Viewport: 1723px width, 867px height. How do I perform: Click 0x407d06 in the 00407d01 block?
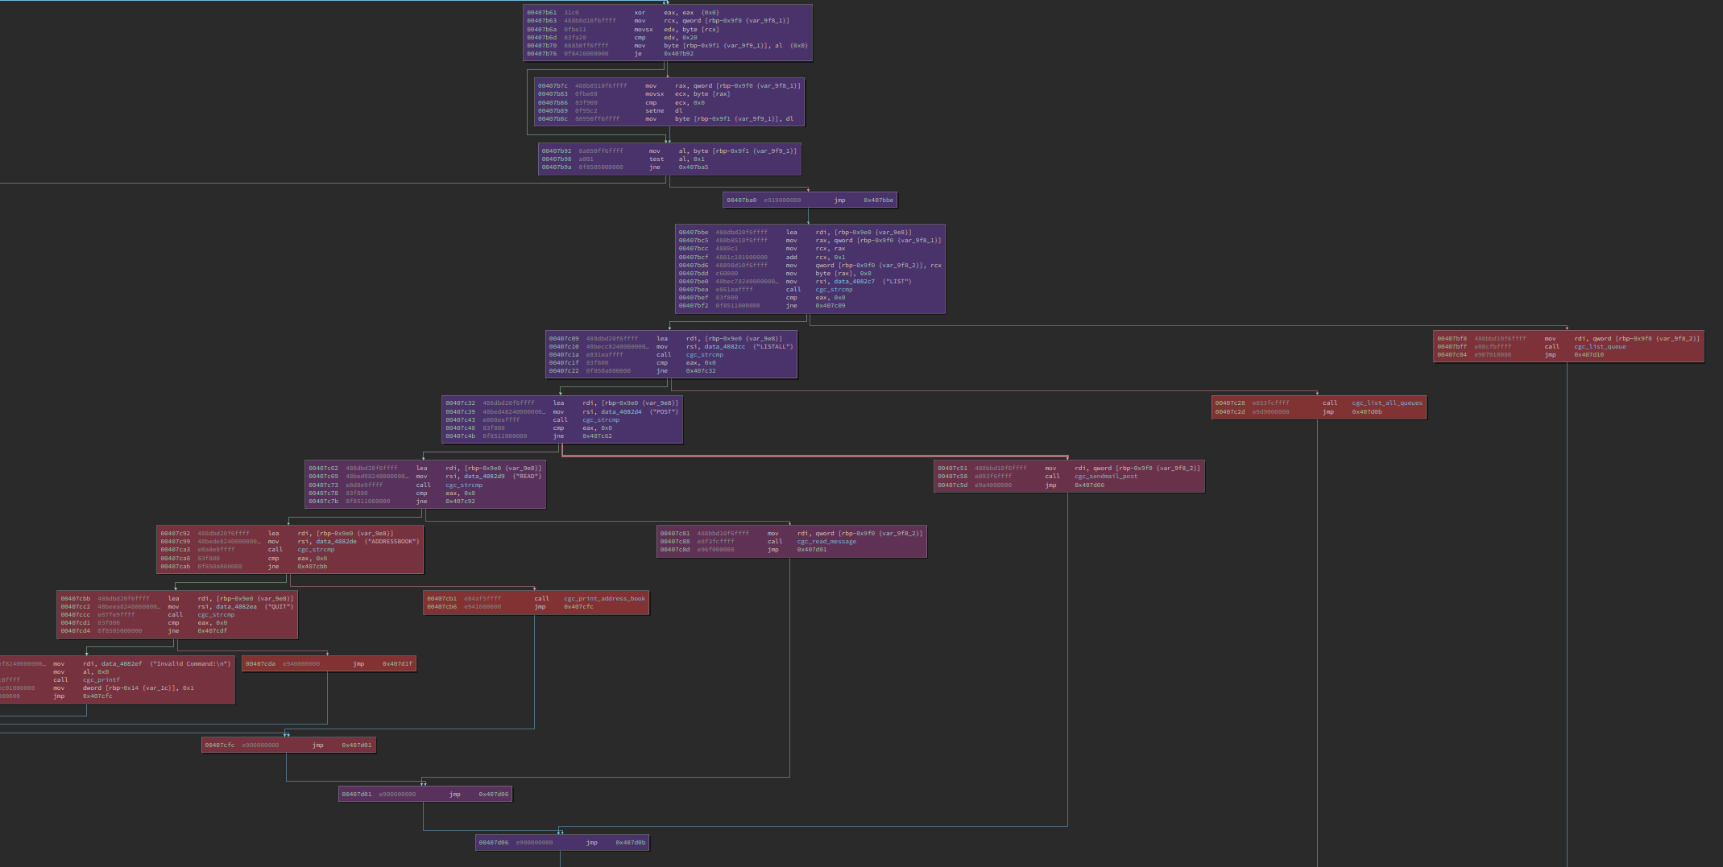(x=494, y=795)
